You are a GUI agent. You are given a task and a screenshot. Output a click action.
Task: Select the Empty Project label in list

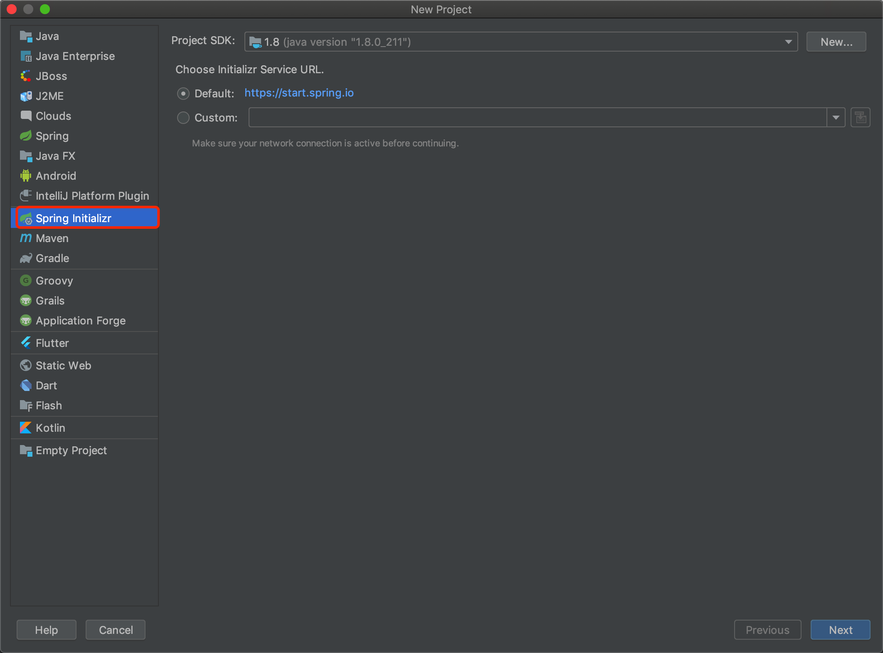(x=71, y=450)
